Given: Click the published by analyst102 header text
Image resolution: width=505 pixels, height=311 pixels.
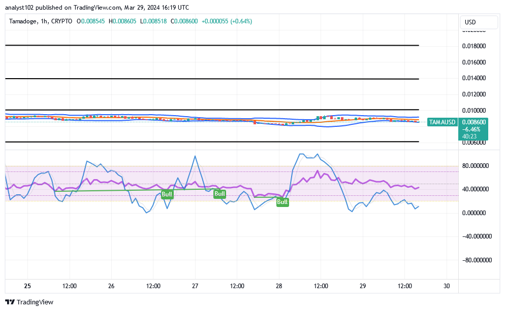Looking at the screenshot, I should coord(97,8).
